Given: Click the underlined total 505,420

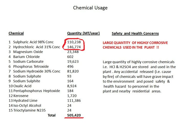Looking at the screenshot, I should pyautogui.click(x=74, y=115).
